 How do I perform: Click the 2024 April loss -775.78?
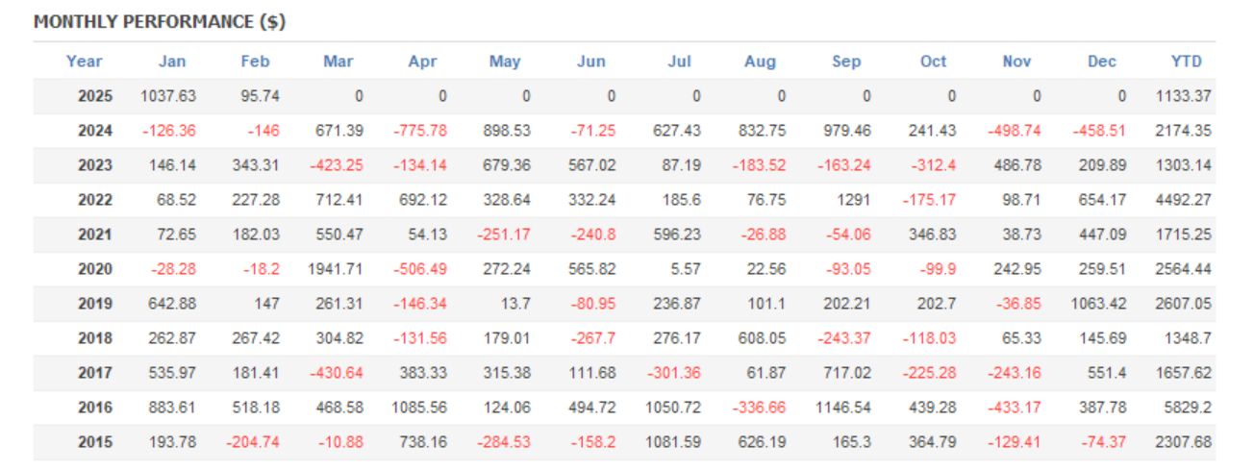pos(420,131)
